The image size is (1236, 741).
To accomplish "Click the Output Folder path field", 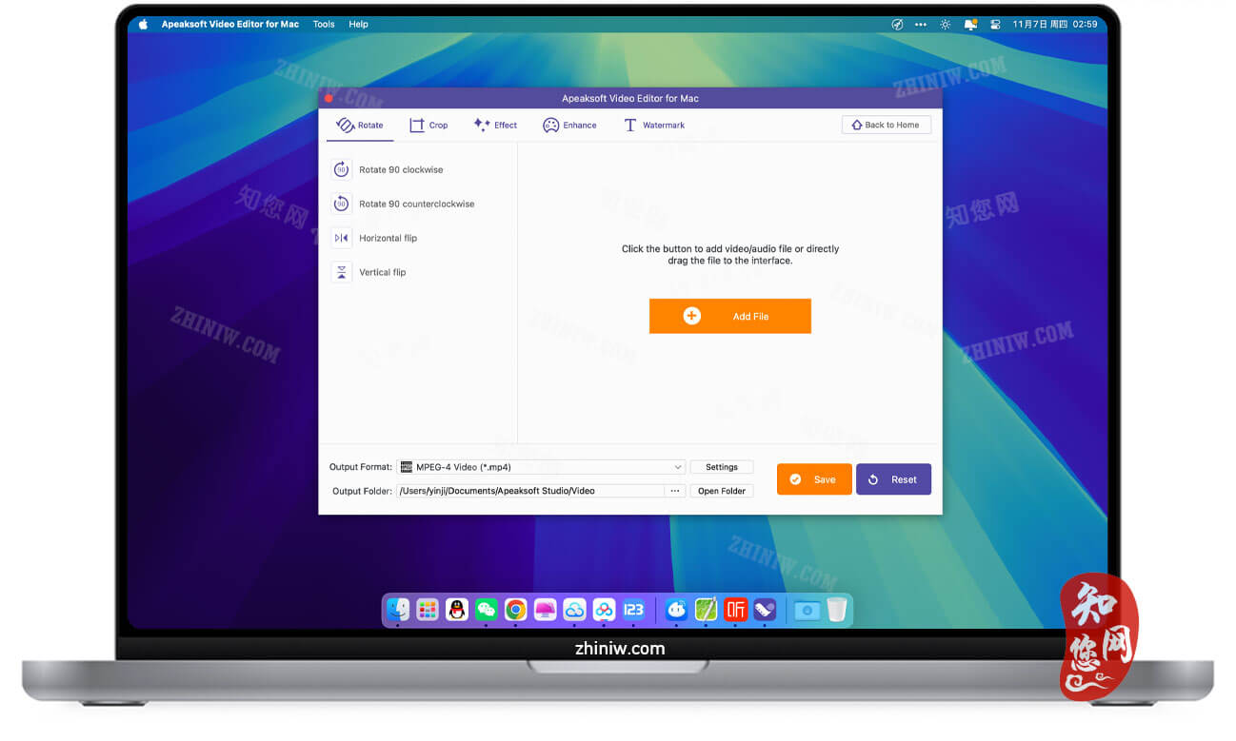I will 530,491.
